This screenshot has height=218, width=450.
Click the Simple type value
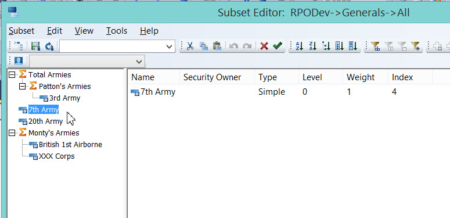tap(272, 92)
